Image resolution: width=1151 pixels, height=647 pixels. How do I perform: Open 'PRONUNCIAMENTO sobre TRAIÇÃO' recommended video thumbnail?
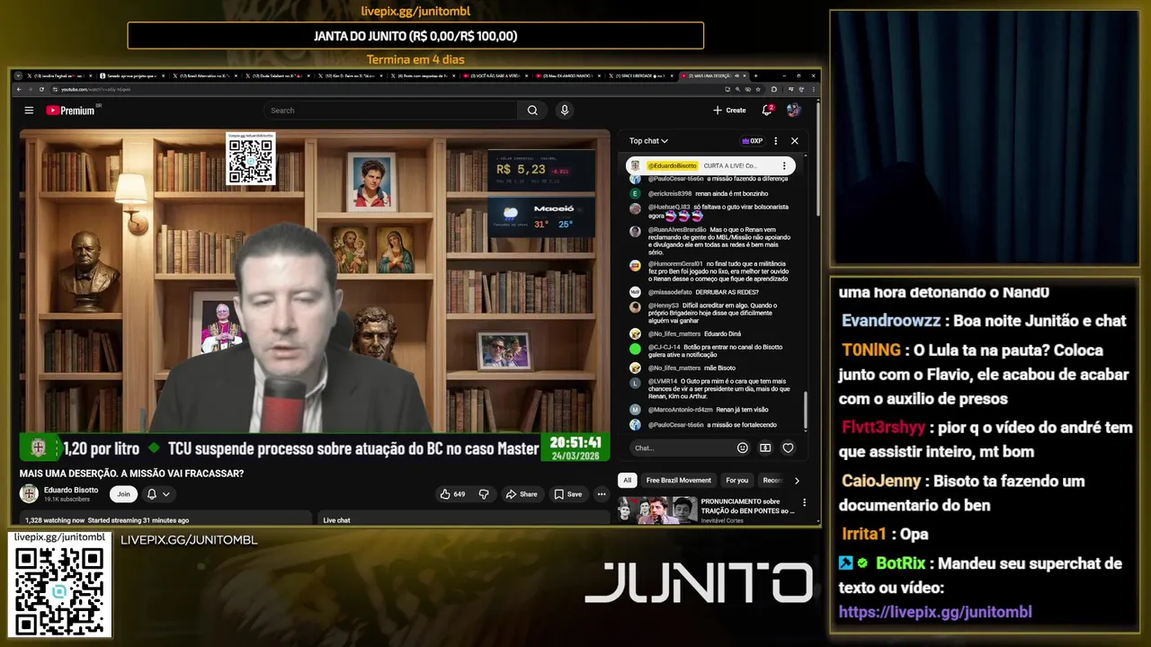pyautogui.click(x=656, y=510)
